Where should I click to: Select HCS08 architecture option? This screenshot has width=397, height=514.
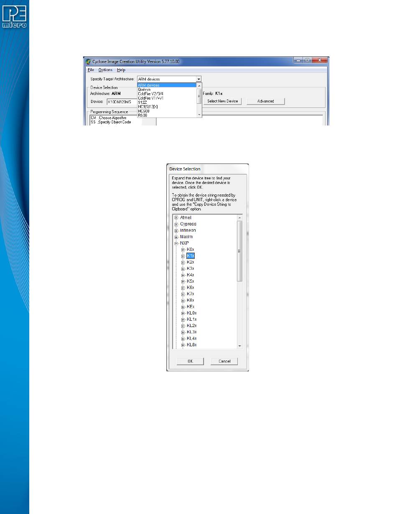[167, 110]
